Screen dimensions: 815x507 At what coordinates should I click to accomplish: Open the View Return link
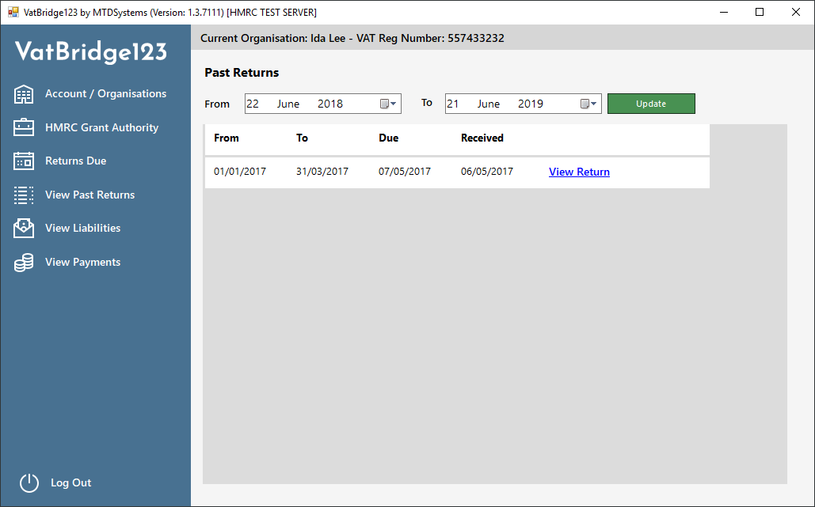point(579,172)
